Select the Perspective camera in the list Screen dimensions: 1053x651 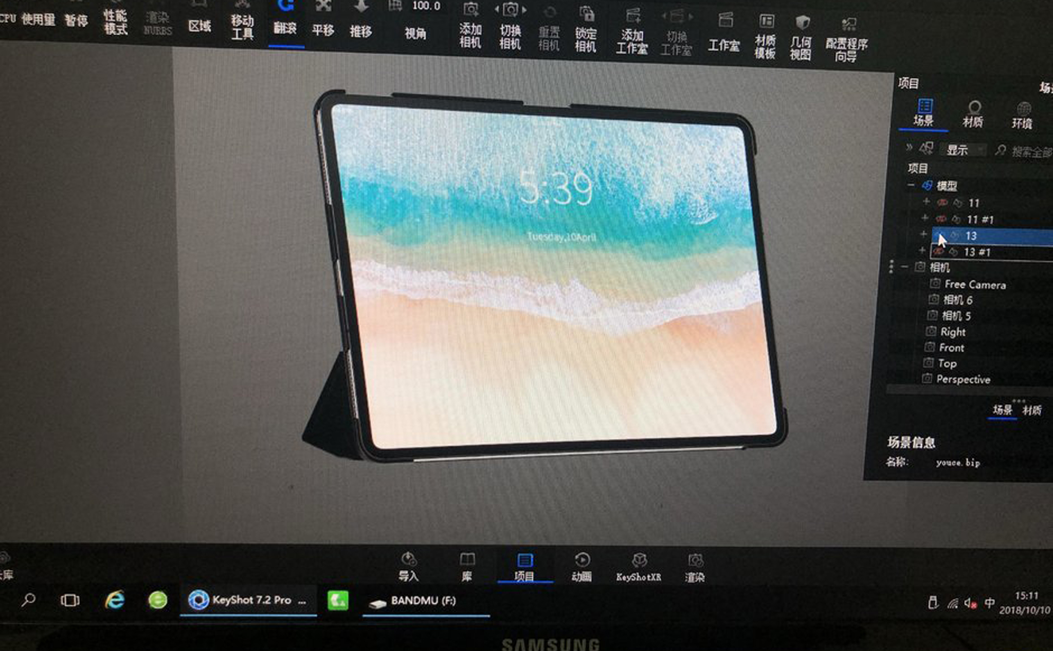click(x=963, y=379)
